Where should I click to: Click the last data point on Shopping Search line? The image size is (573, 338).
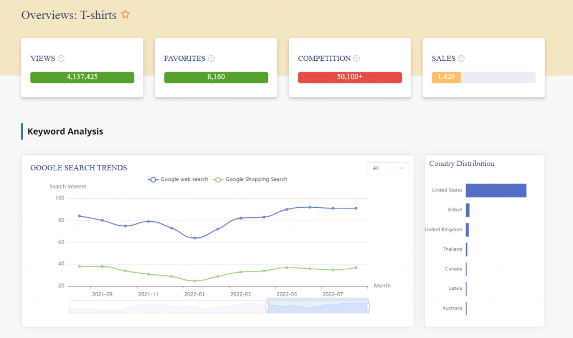coord(356,268)
